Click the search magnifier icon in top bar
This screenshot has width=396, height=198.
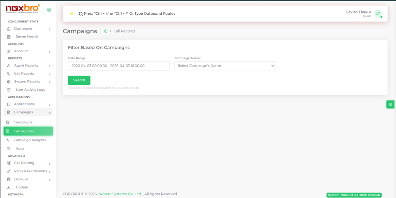pyautogui.click(x=80, y=14)
